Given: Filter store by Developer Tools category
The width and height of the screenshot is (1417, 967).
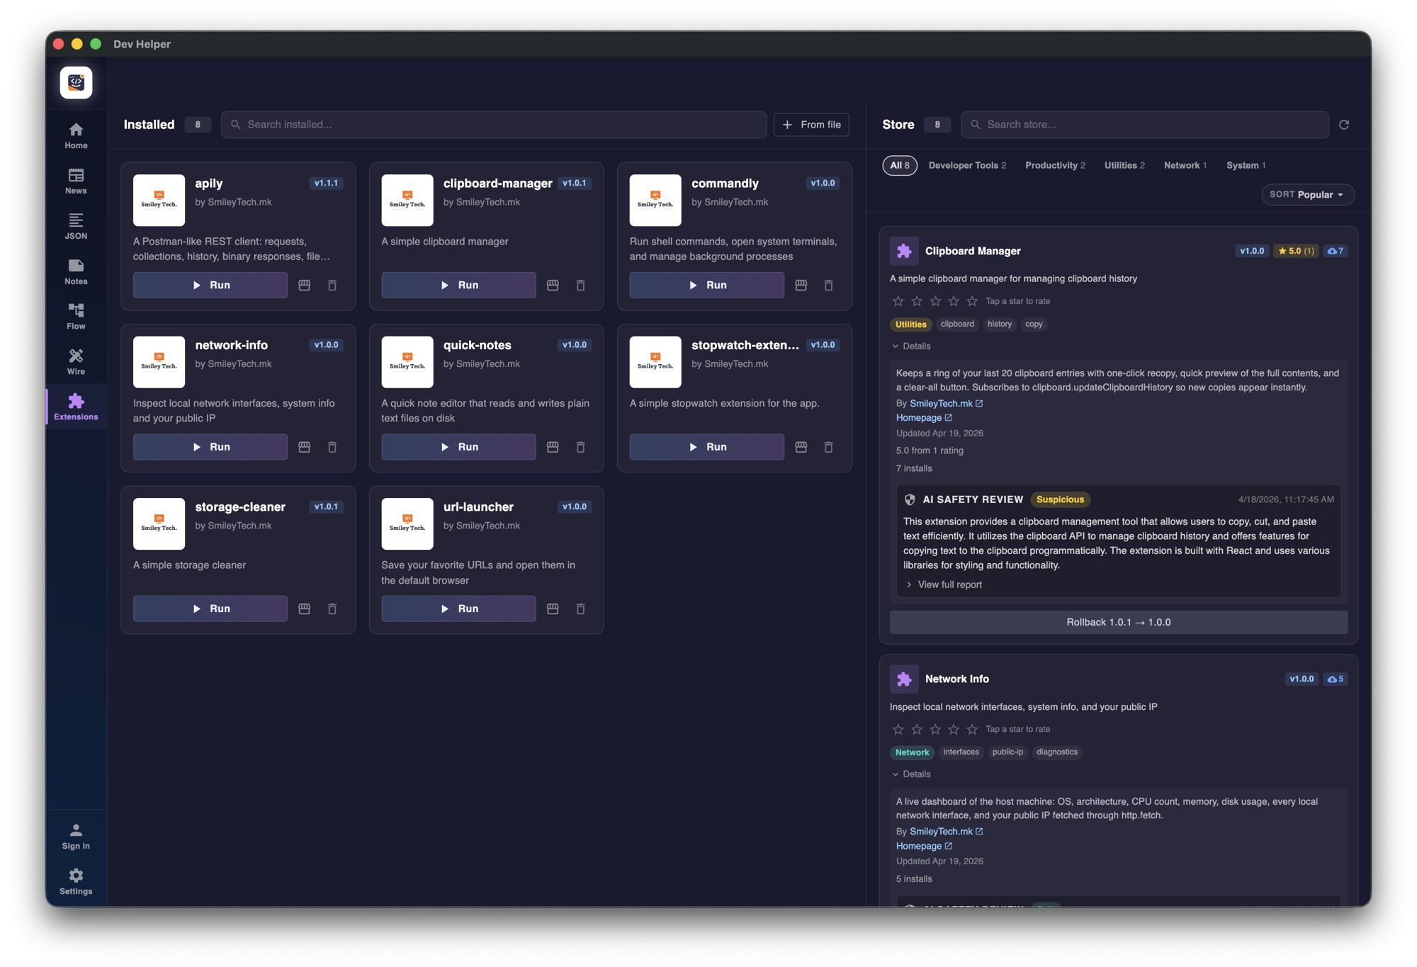Looking at the screenshot, I should click(x=967, y=165).
